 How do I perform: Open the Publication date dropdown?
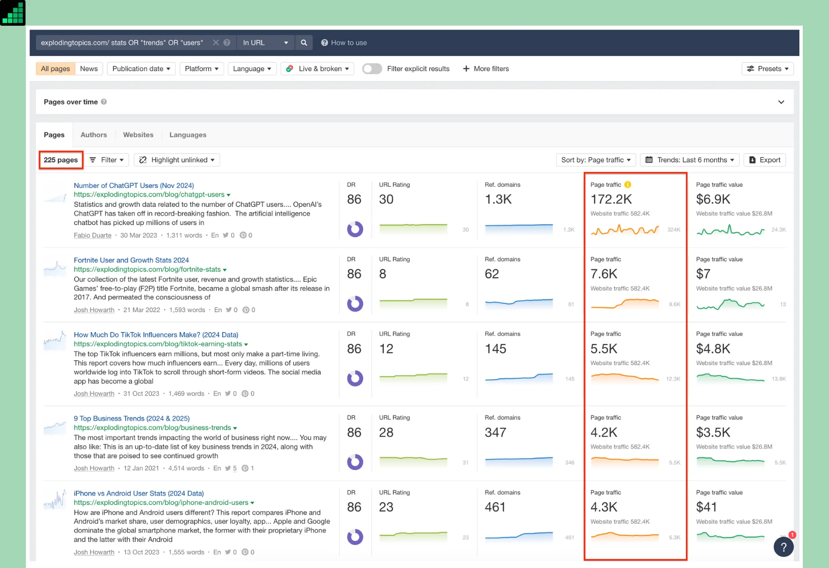click(x=141, y=69)
